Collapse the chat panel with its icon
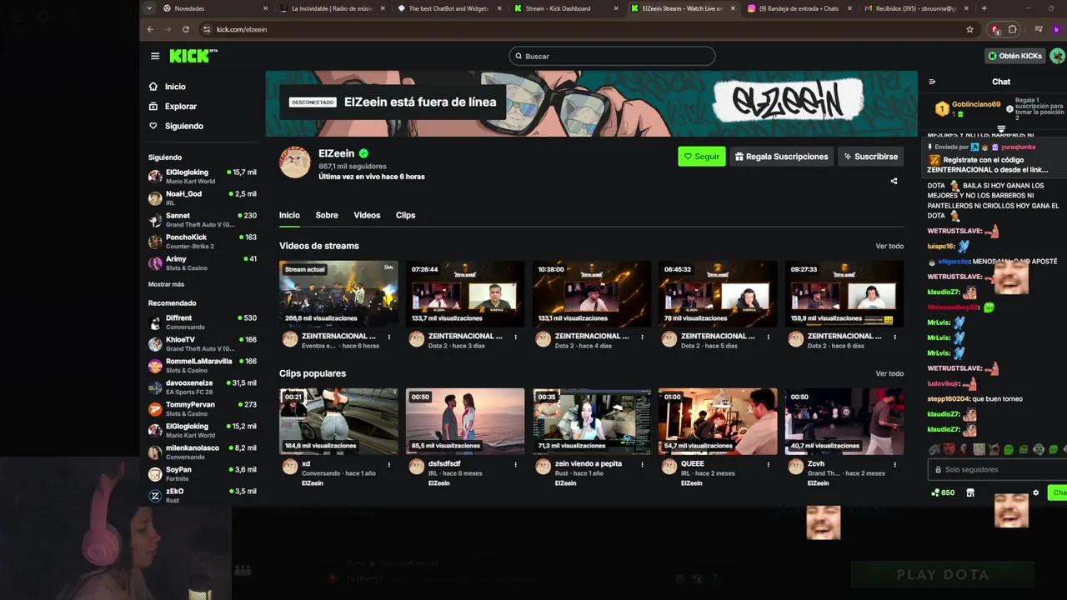This screenshot has width=1067, height=600. [x=932, y=82]
